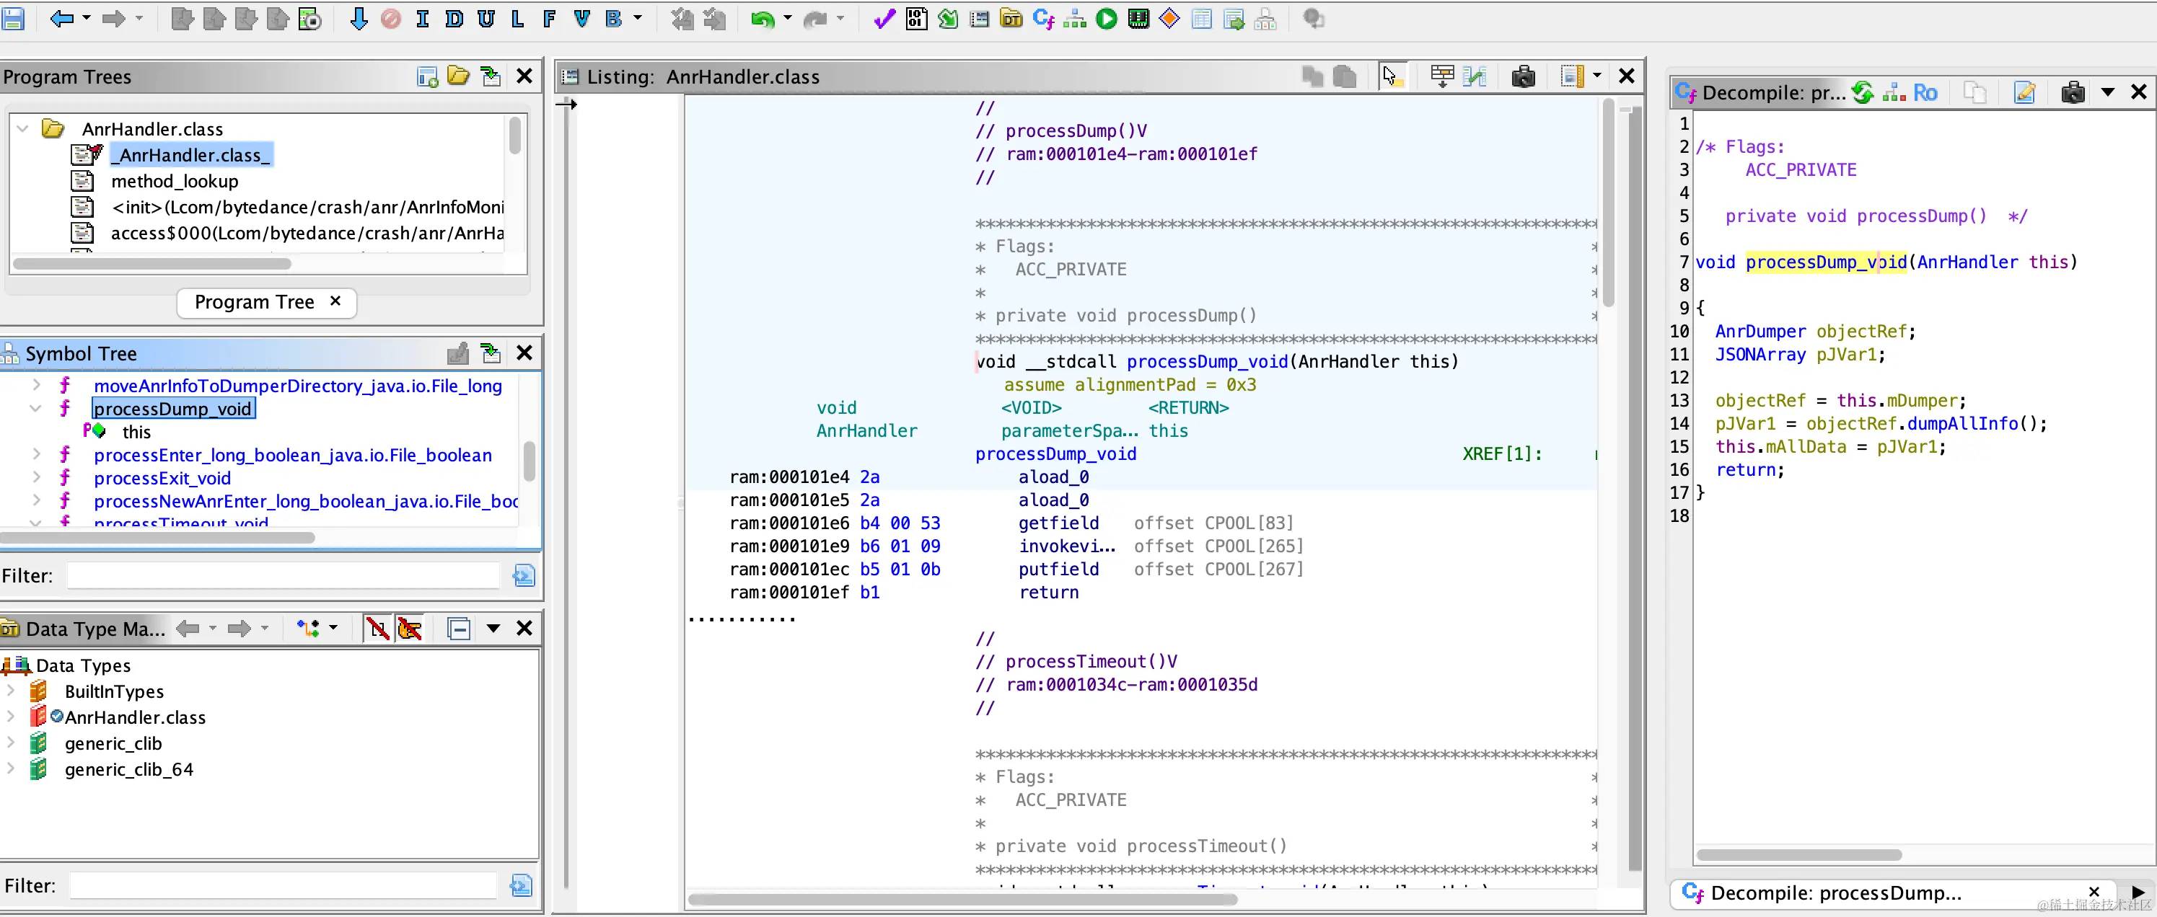
Task: Focus the Data Type Manager filter field
Action: pos(283,886)
